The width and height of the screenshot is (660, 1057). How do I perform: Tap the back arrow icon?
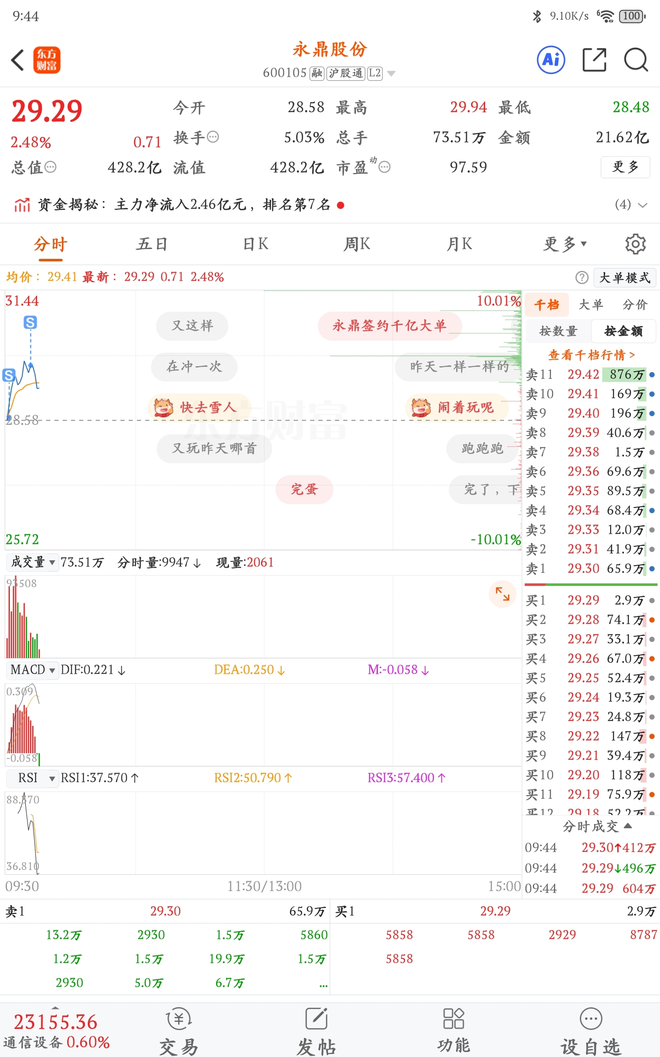(x=17, y=60)
